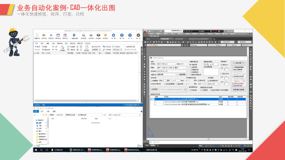
Task: Click the blank page new-job icon
Action: pyautogui.click(x=37, y=36)
